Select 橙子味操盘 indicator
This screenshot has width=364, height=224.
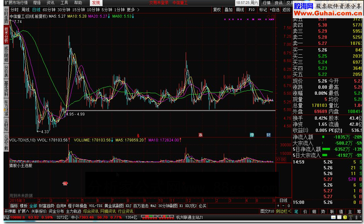pos(77,206)
